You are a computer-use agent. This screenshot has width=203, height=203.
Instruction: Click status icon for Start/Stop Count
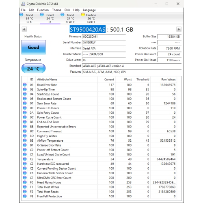coord(25,94)
